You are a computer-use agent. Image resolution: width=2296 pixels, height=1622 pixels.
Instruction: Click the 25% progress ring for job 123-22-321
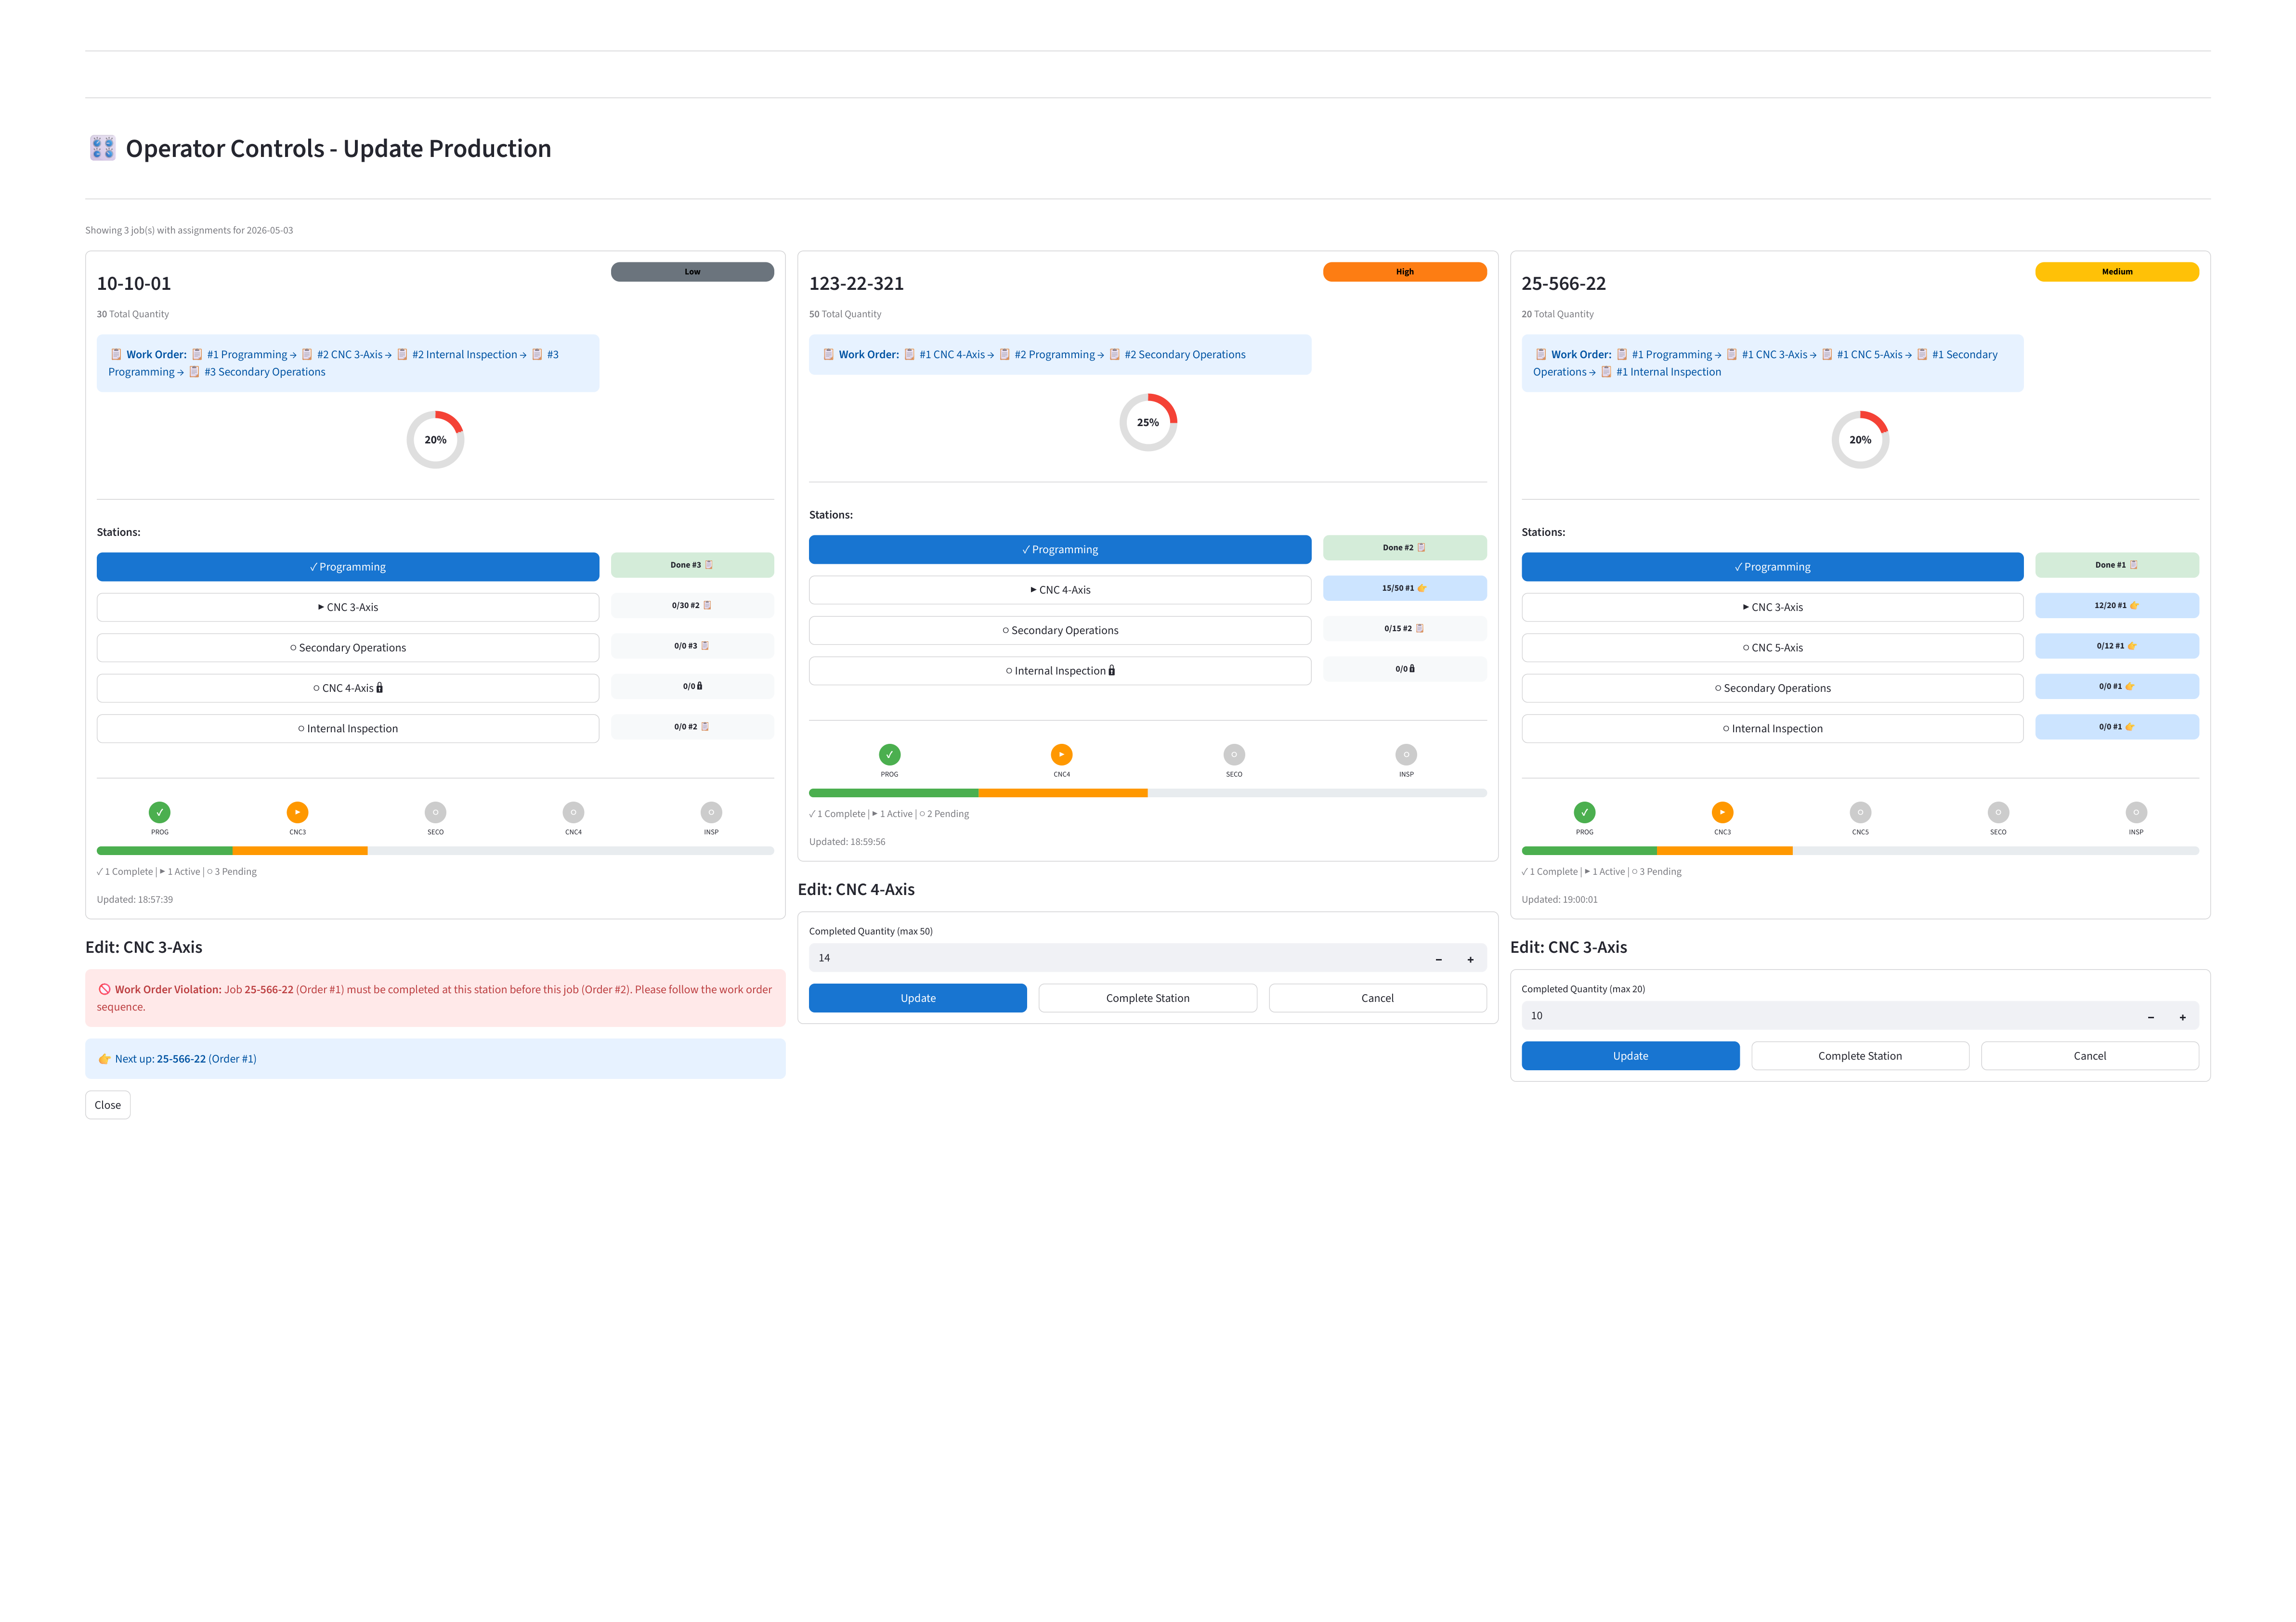[x=1148, y=422]
